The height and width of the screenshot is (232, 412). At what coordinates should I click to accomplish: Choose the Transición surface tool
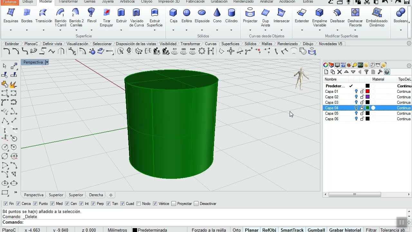click(43, 16)
